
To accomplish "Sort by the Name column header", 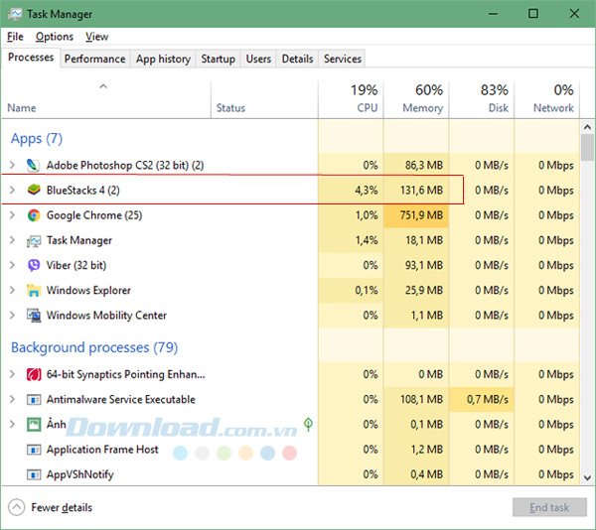I will pos(106,99).
